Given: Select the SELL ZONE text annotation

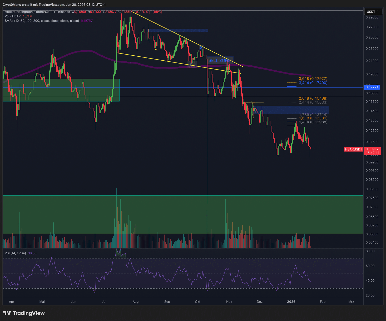Looking at the screenshot, I should (220, 61).
